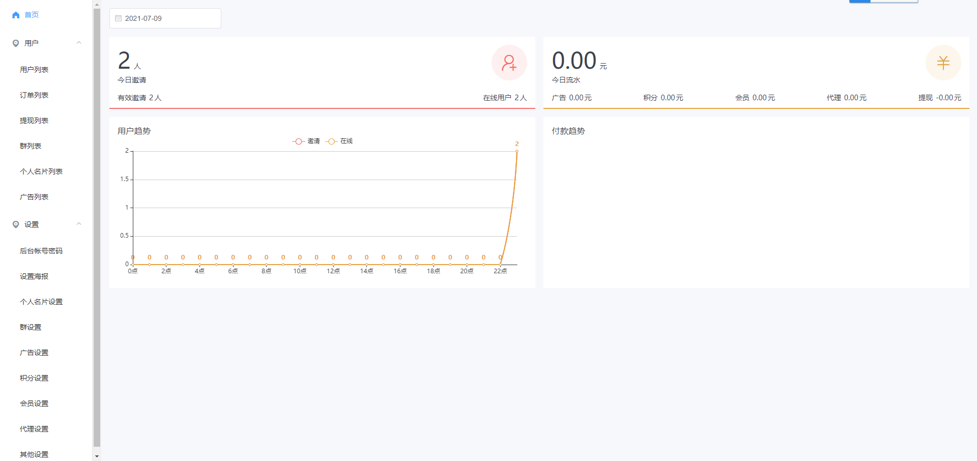The image size is (977, 461).
Task: Click the 首页 home link
Action: tap(32, 15)
